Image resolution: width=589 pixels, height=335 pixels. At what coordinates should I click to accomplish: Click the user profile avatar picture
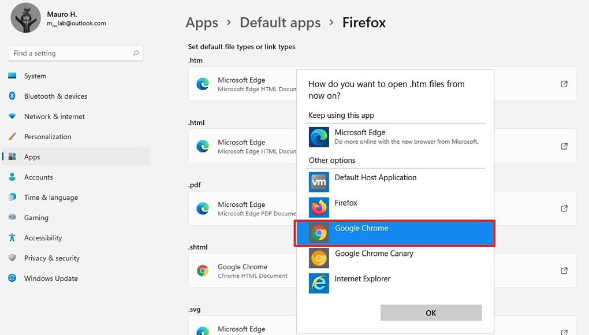[x=25, y=18]
